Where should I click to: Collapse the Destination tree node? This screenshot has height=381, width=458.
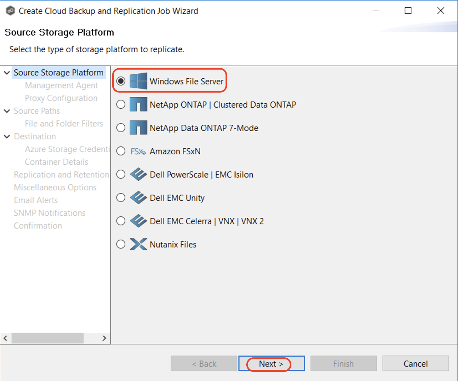7,136
